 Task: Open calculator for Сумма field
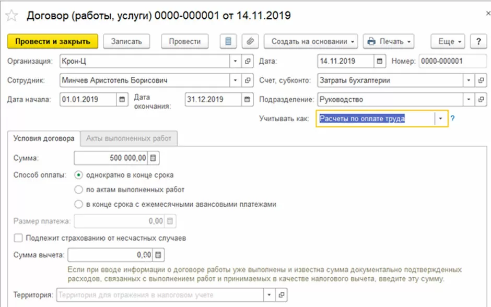click(153, 158)
